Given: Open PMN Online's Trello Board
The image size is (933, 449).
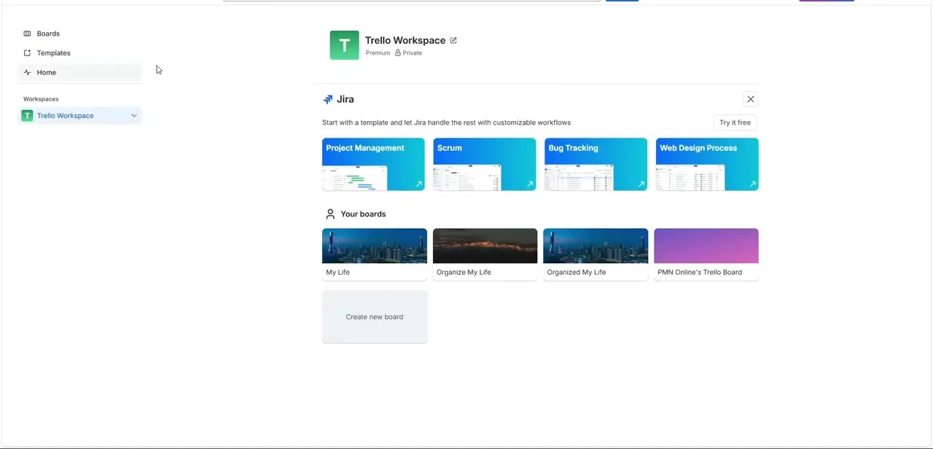Looking at the screenshot, I should tap(706, 254).
